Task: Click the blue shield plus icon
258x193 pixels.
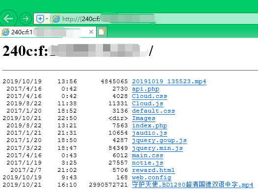Action: (40, 19)
